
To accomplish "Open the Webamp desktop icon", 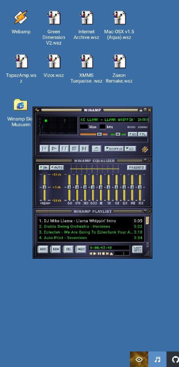I will point(21,22).
